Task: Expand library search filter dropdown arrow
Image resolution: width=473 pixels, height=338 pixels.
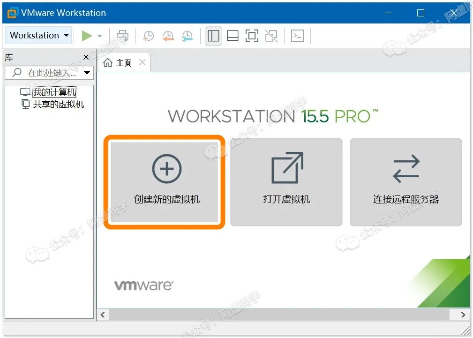Action: [87, 73]
